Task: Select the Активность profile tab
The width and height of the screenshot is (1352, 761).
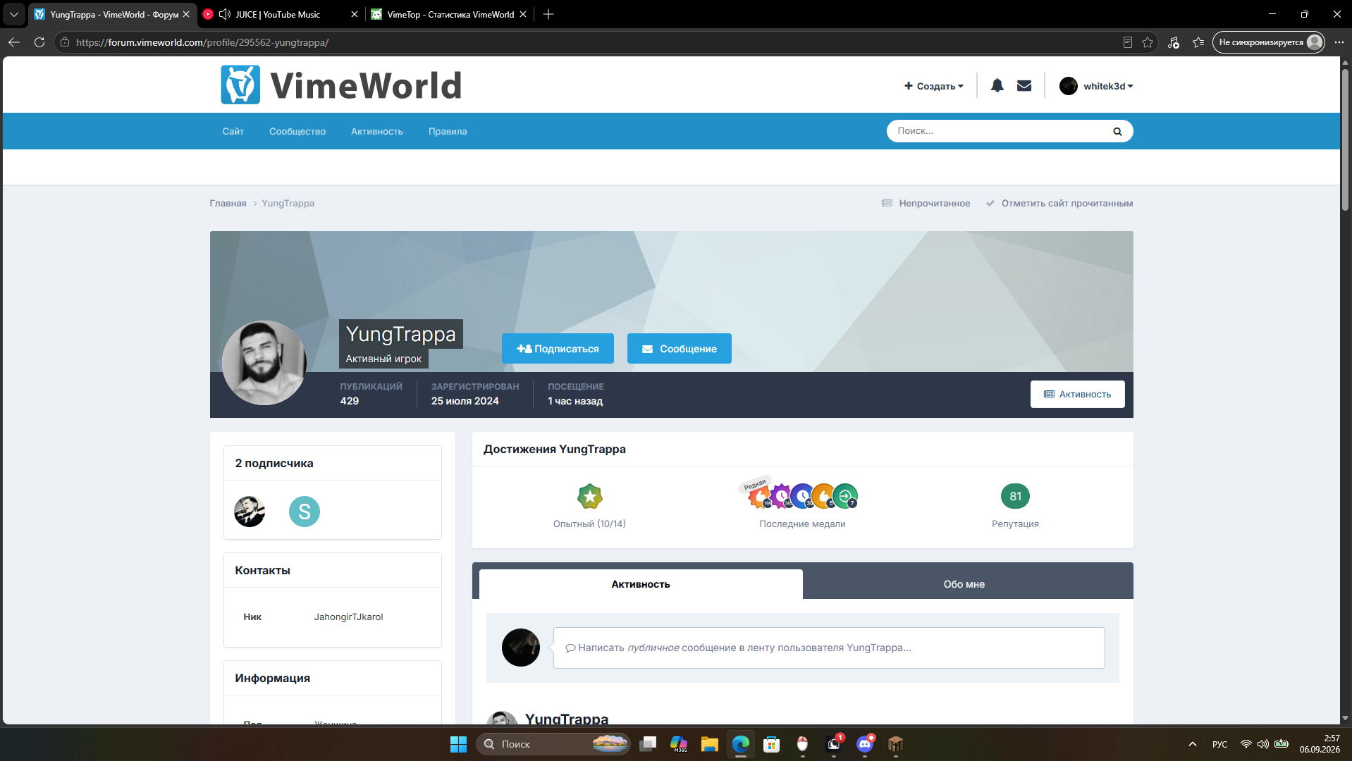Action: [x=641, y=584]
